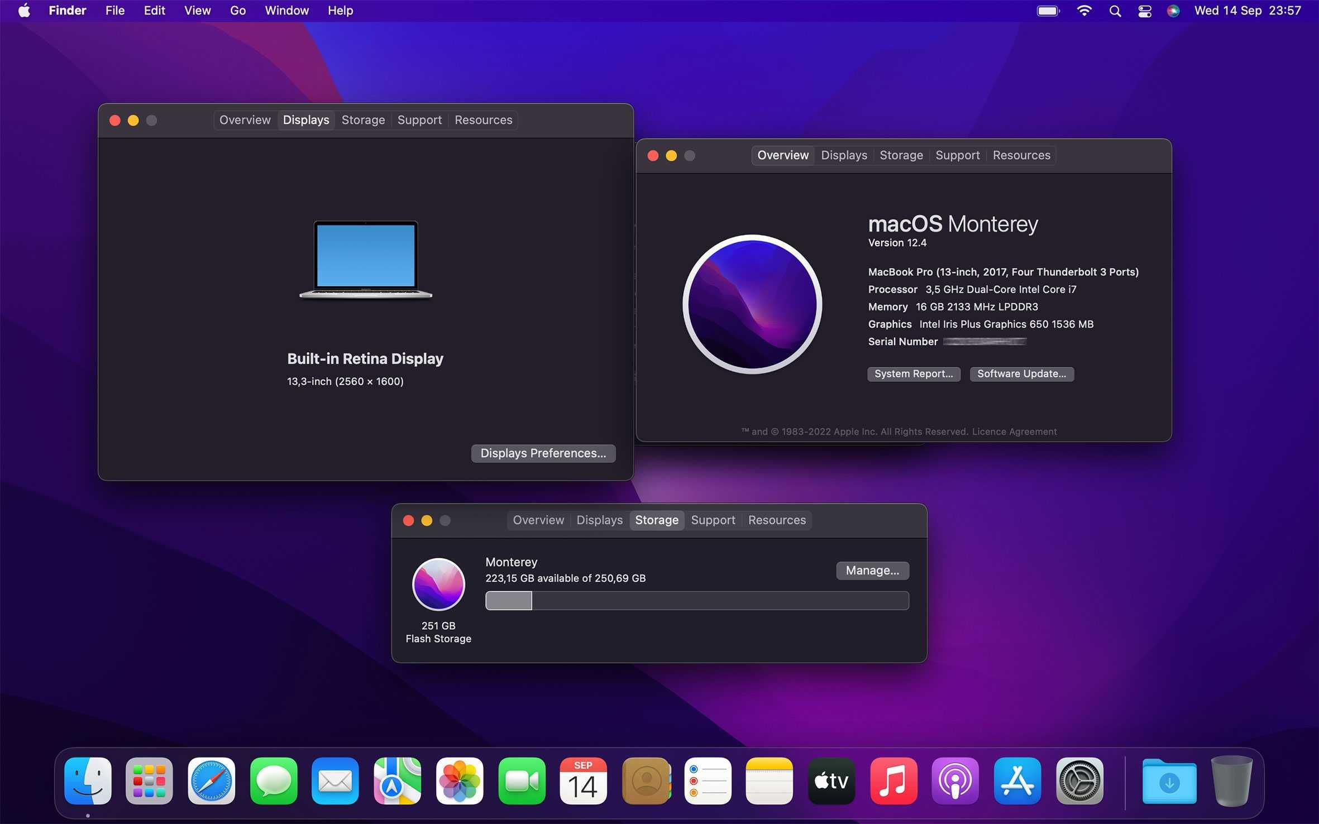
Task: Click the large macOS Monterey logo
Action: [752, 304]
